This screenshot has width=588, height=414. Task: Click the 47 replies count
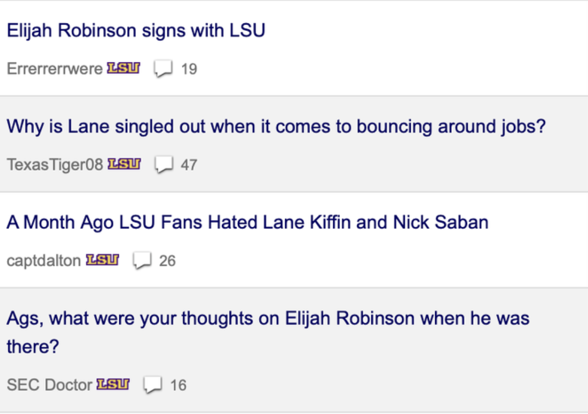(189, 165)
